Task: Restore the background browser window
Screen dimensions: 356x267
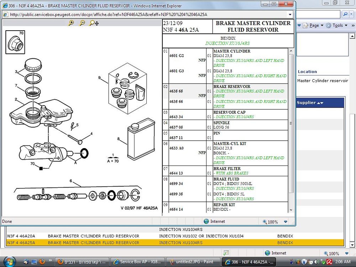Action: tap(335, 3)
